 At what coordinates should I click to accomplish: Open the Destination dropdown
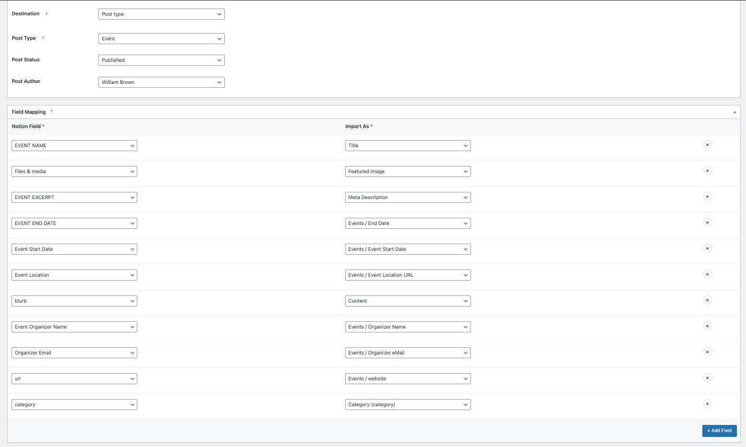coord(161,14)
